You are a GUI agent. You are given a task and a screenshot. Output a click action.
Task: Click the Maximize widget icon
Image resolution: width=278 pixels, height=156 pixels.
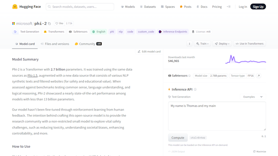pos(254,151)
